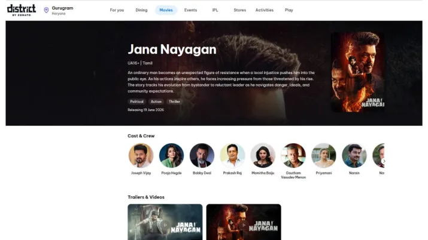Open Prakash Raj's cast photo

(232, 155)
